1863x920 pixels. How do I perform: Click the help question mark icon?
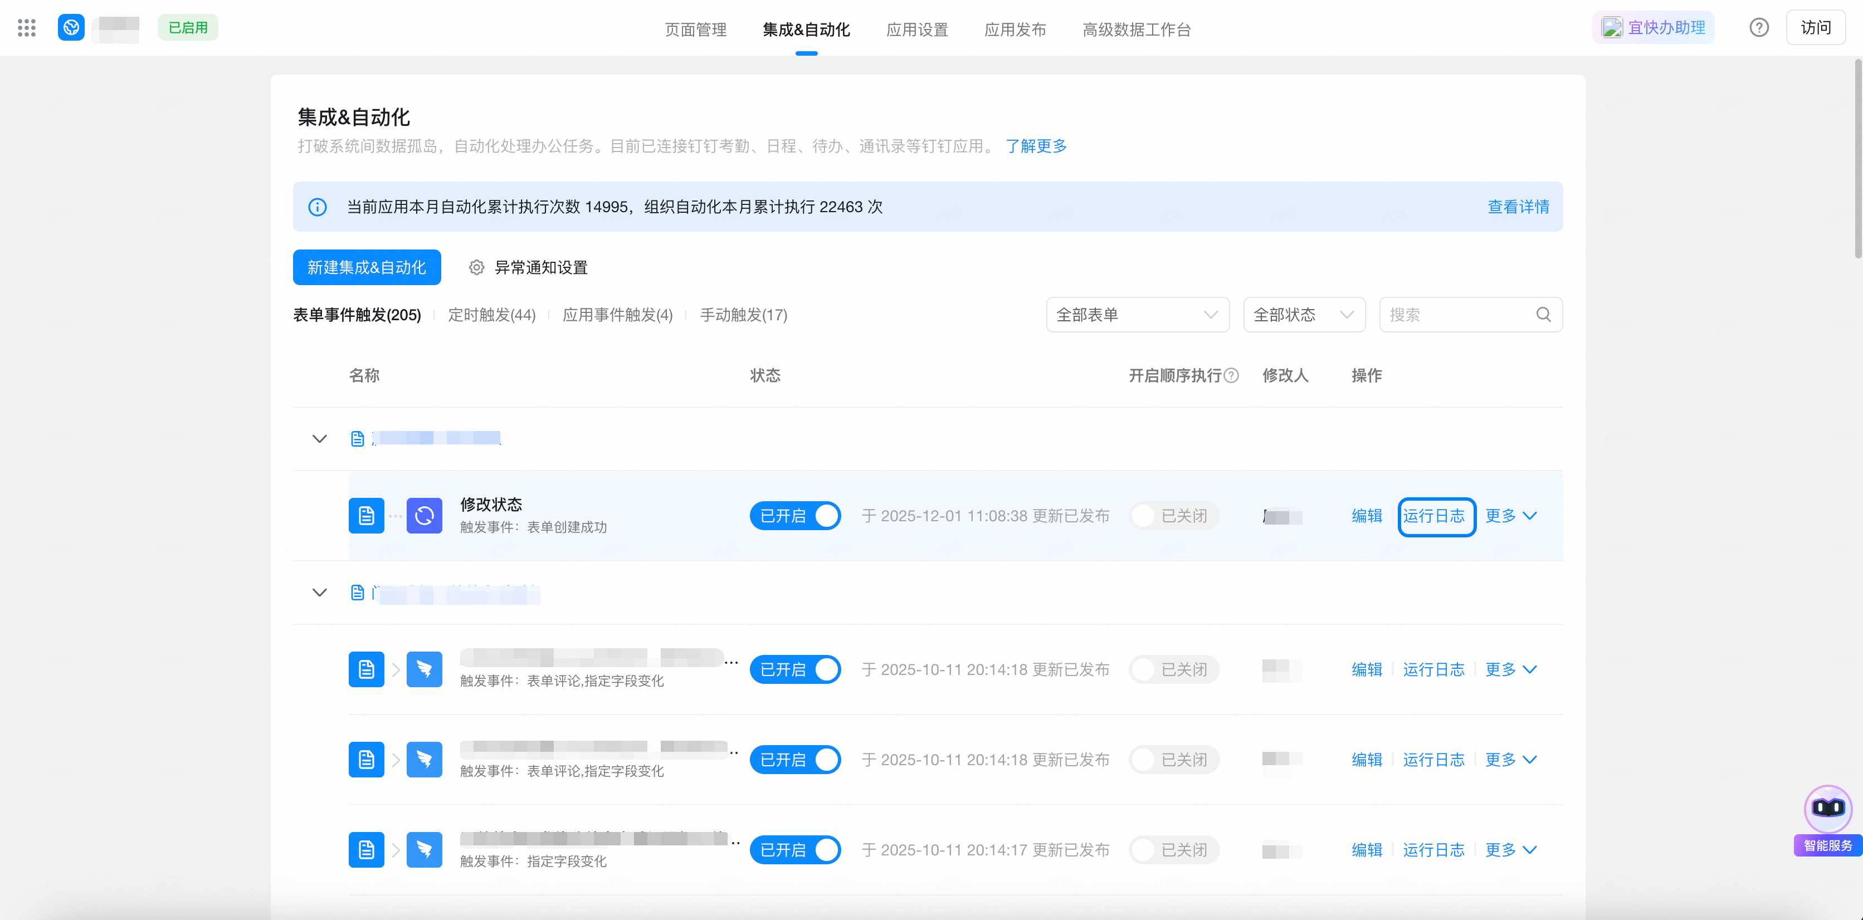pos(1759,27)
